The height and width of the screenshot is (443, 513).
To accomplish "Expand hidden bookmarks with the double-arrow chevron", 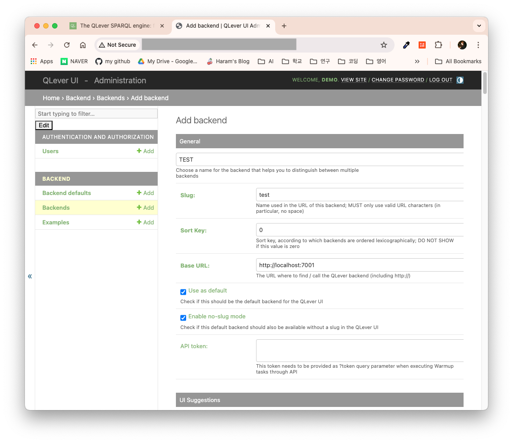I will [x=417, y=61].
